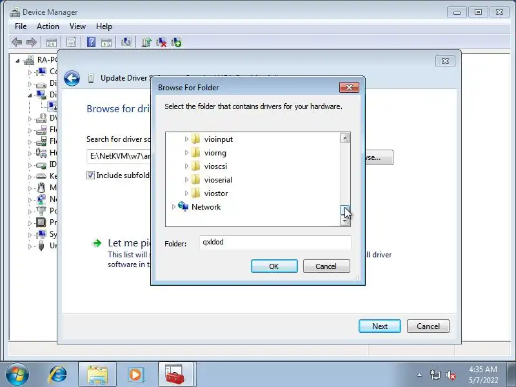Open Windows Media Player from taskbar

pyautogui.click(x=135, y=375)
